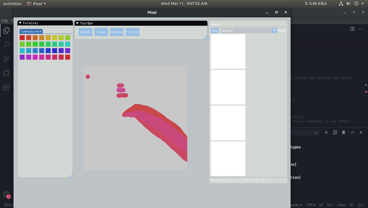Select the topmost layer thumbnail
The image size is (368, 208).
click(228, 51)
